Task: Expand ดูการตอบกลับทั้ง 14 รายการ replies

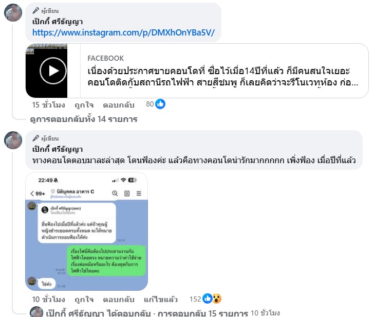Action: coord(84,119)
